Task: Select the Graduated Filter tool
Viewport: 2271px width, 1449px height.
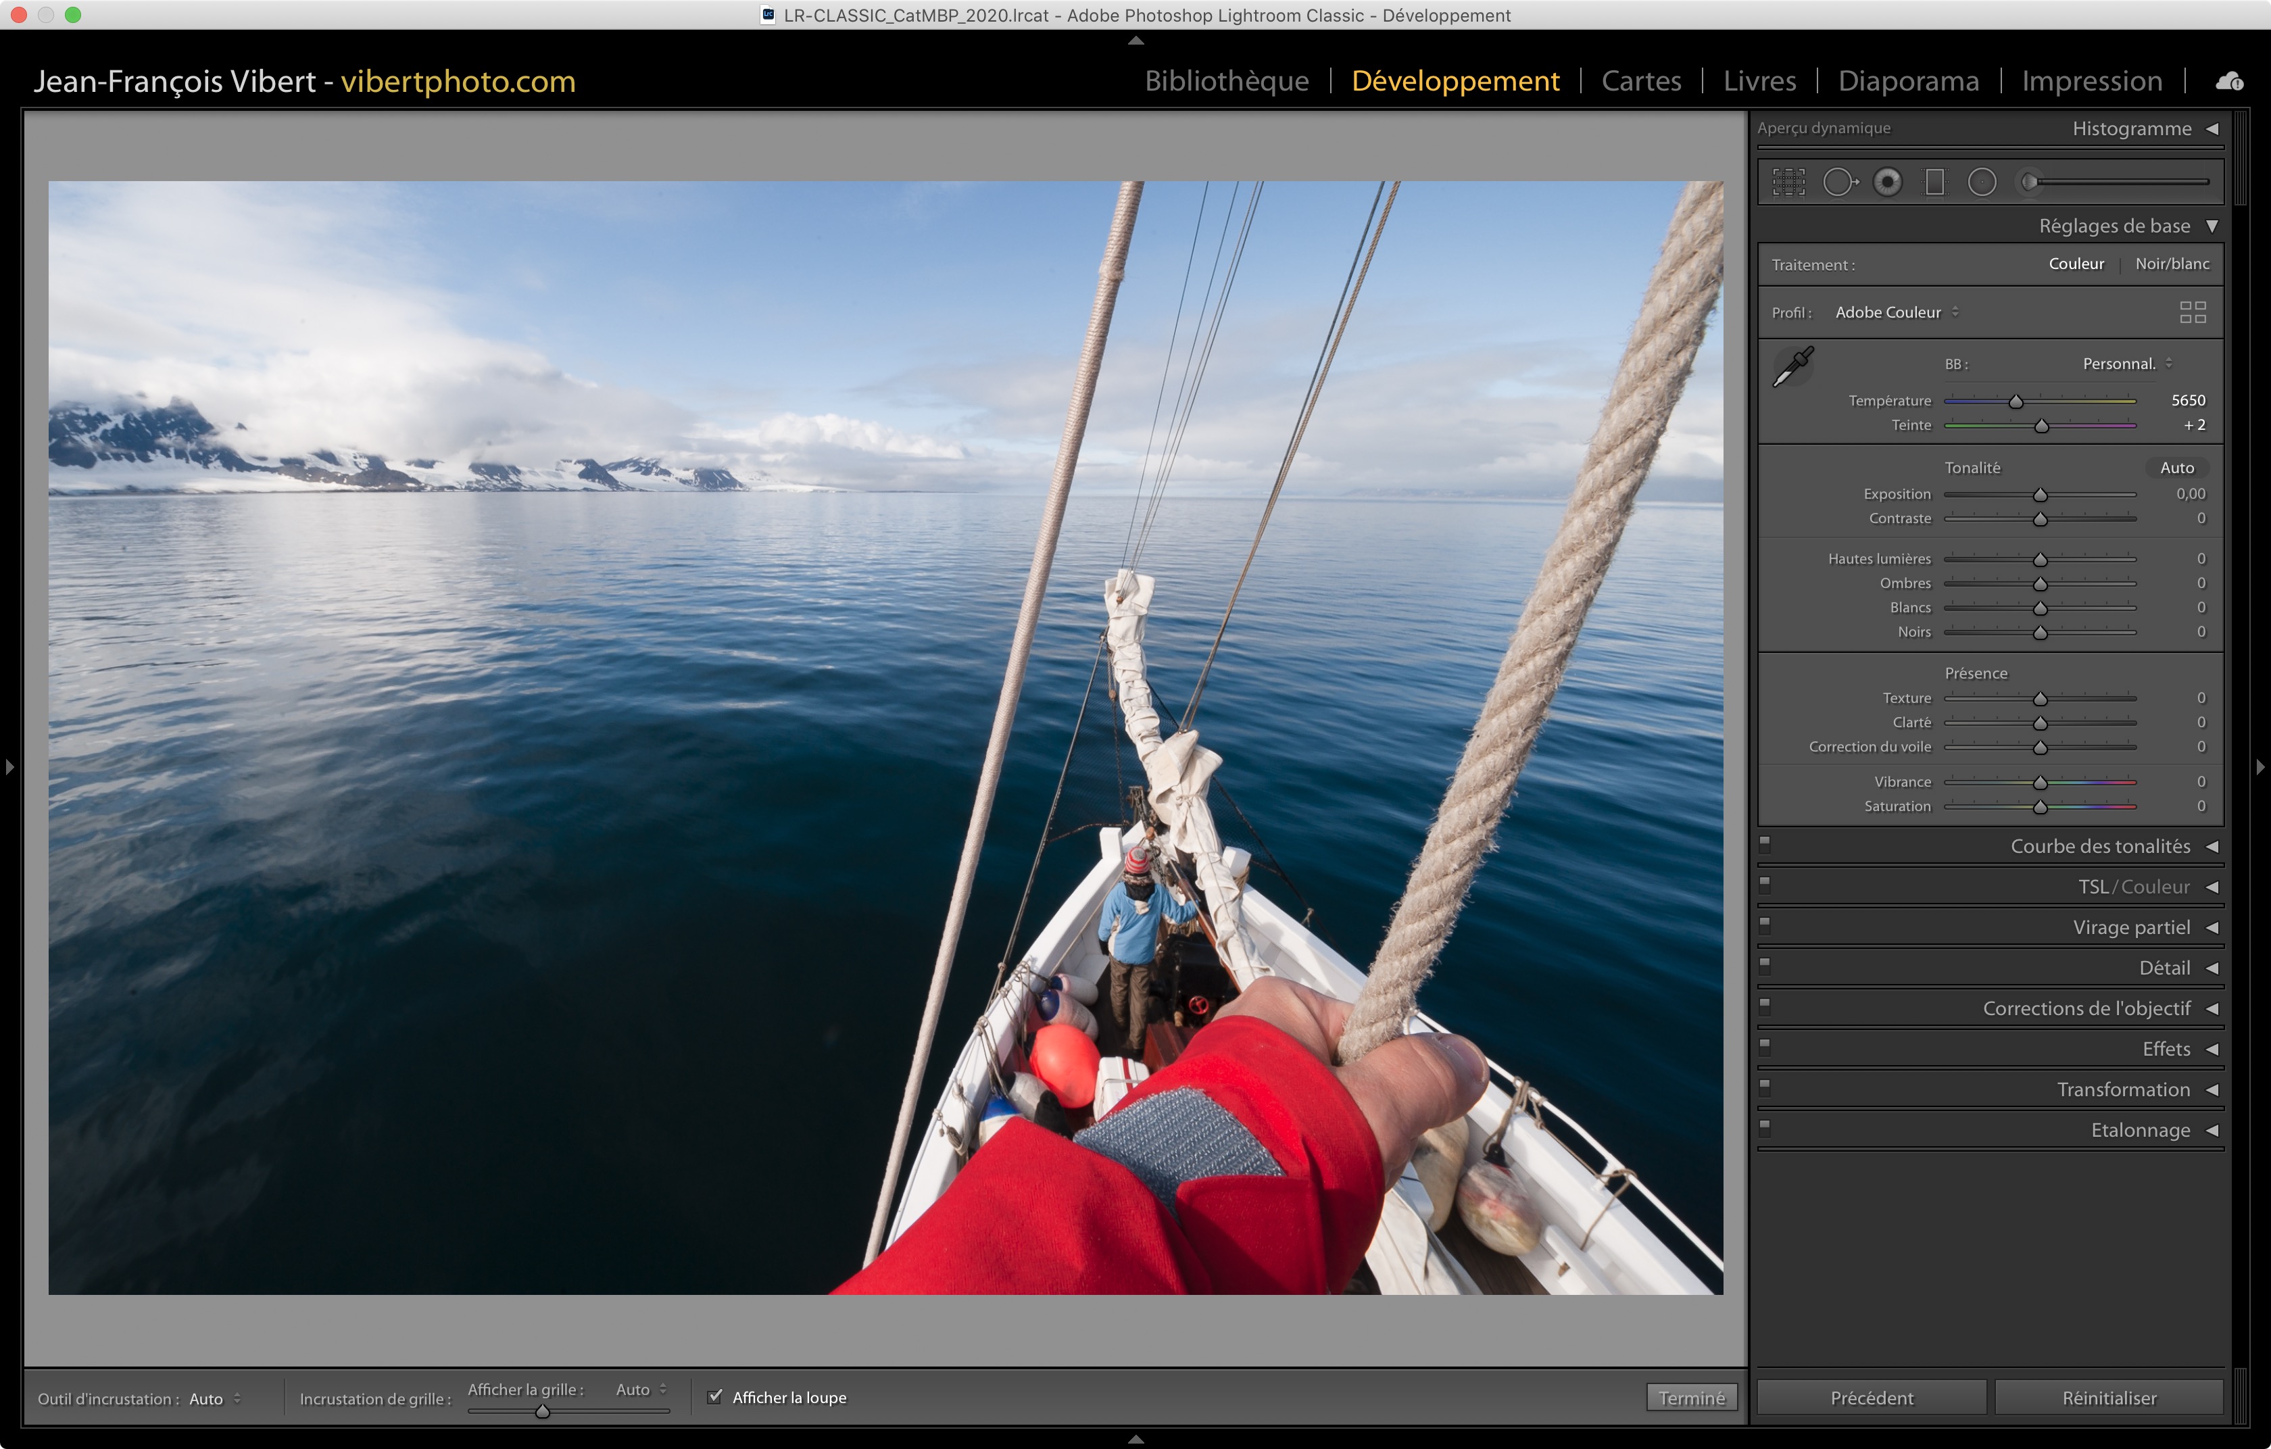Action: pos(1934,182)
